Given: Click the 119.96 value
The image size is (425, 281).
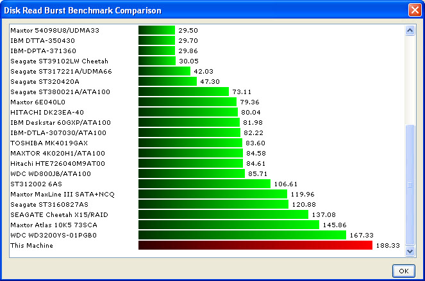Looking at the screenshot, I should (x=303, y=195).
